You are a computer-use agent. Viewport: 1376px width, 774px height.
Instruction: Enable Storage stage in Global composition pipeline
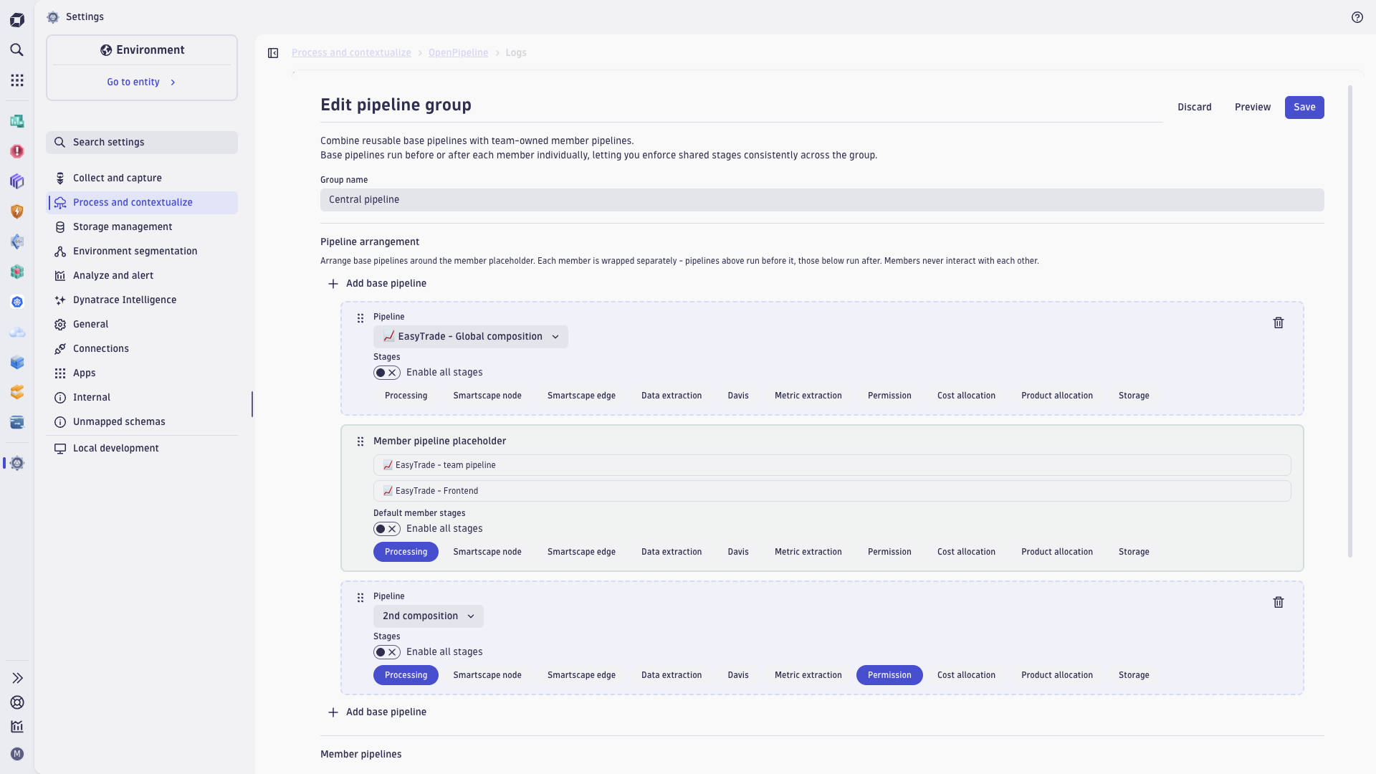point(1134,396)
